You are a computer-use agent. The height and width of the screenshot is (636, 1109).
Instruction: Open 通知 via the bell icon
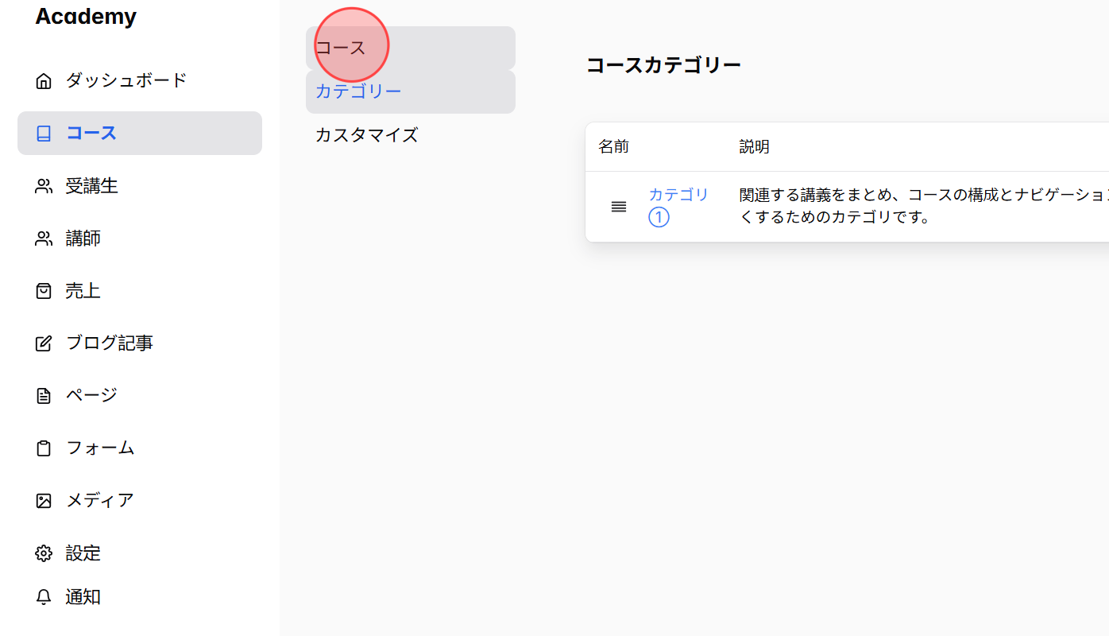[44, 597]
